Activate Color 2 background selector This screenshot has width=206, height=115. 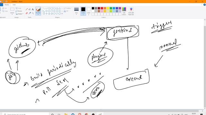click(89, 11)
